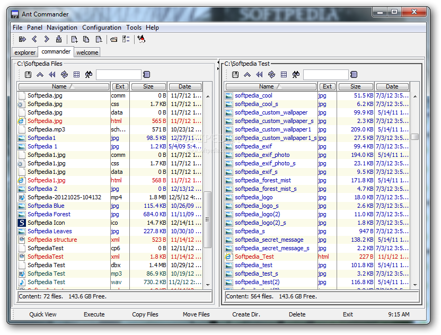Click the checklist options icon in main toolbar
This screenshot has height=335, width=441.
click(126, 39)
